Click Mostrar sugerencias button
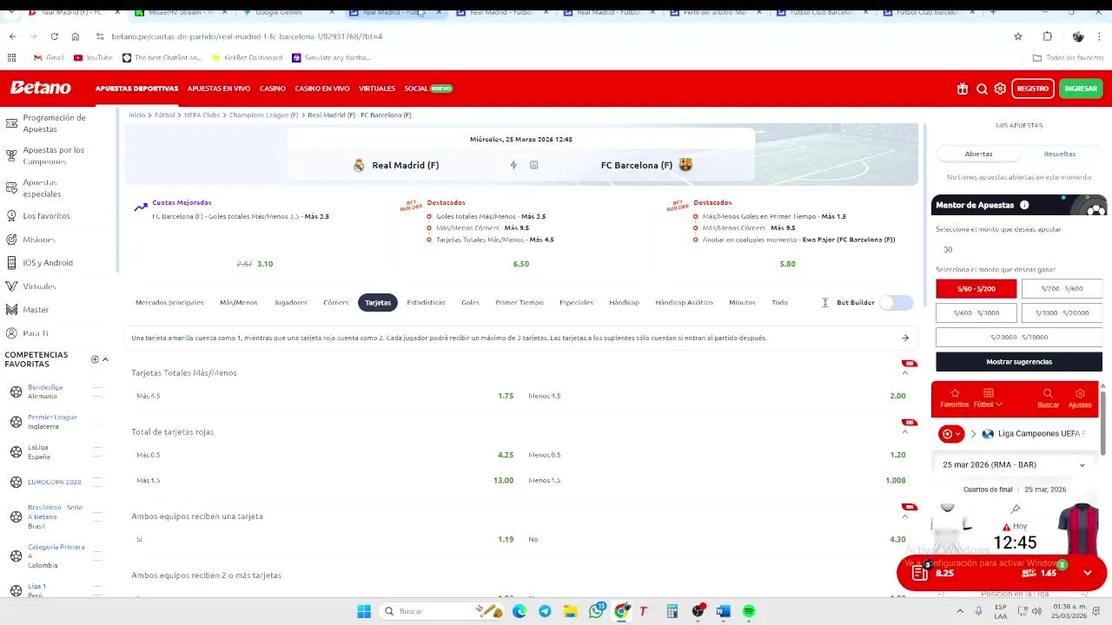 point(1019,361)
